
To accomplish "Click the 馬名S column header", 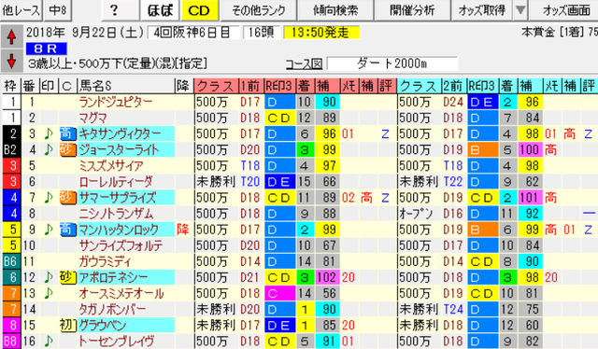I will click(x=126, y=86).
